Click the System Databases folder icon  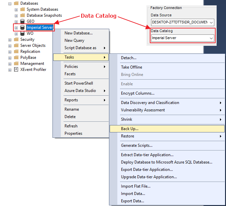pos(22,9)
